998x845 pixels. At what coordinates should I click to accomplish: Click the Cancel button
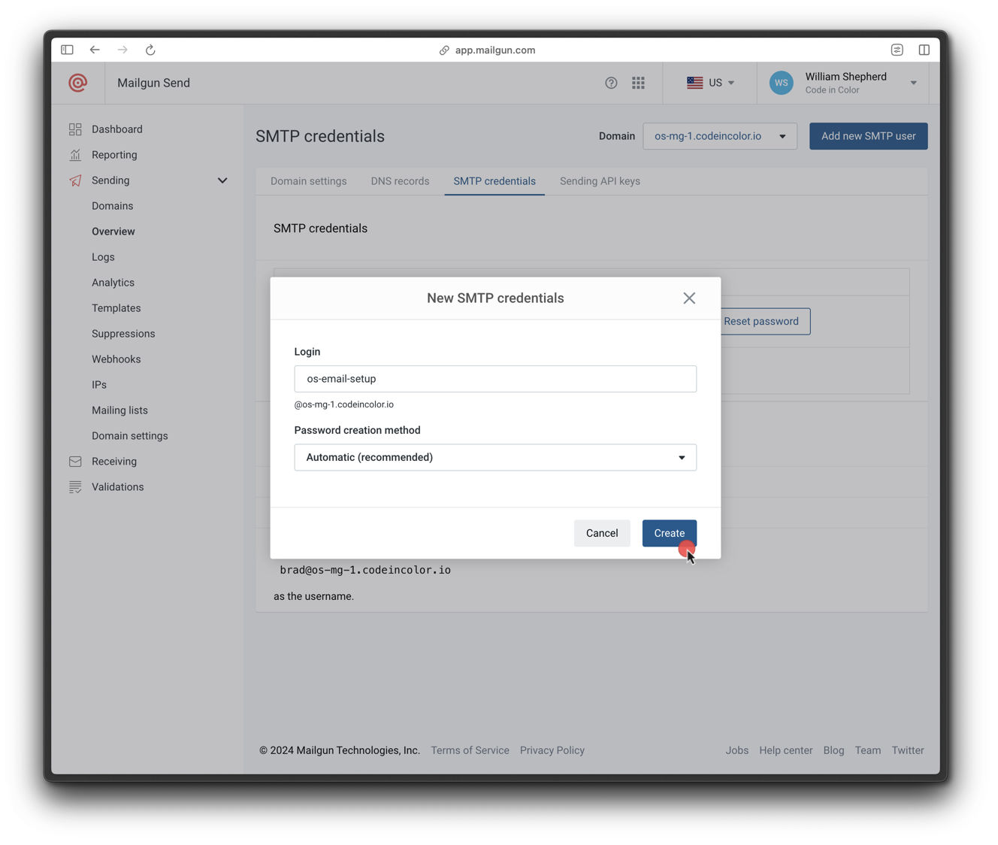point(602,533)
